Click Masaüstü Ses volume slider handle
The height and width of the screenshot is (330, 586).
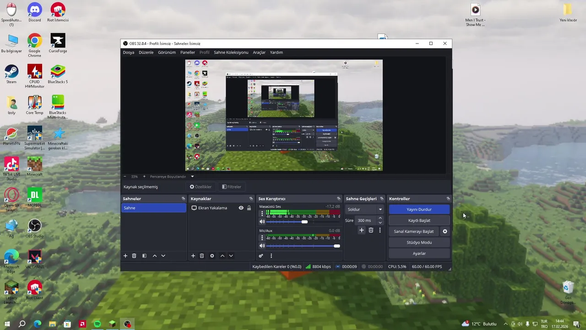[304, 222]
